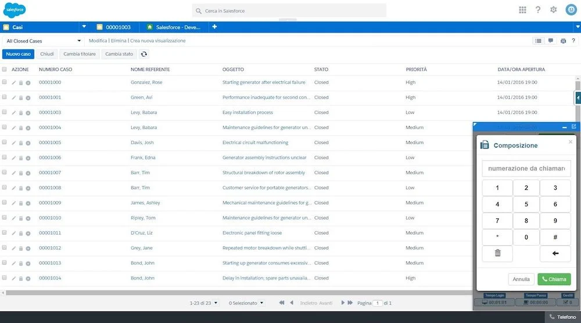Check the box for case 00001001

click(5, 97)
